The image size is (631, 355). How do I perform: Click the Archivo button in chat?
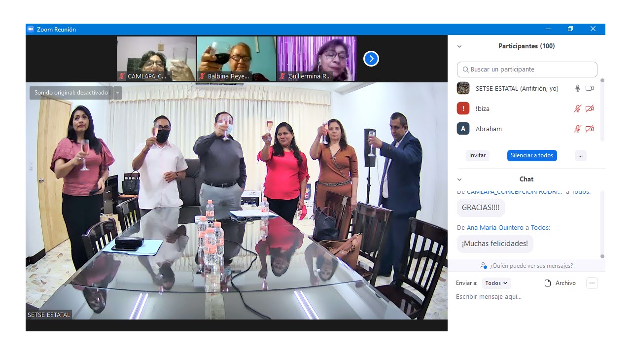click(560, 283)
